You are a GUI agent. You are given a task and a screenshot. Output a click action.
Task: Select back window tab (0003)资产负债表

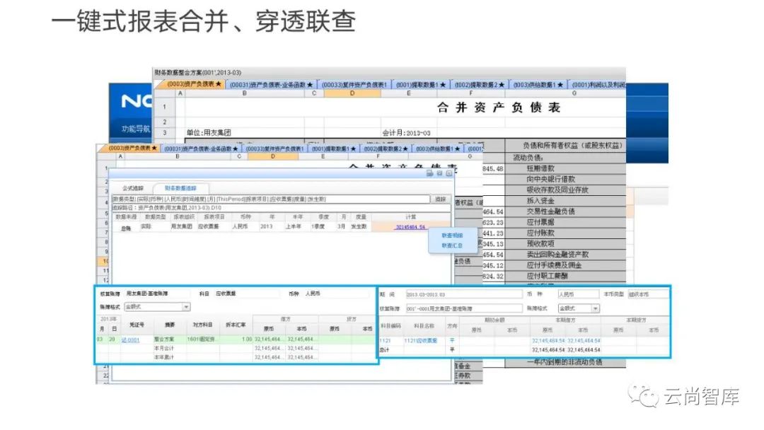193,84
